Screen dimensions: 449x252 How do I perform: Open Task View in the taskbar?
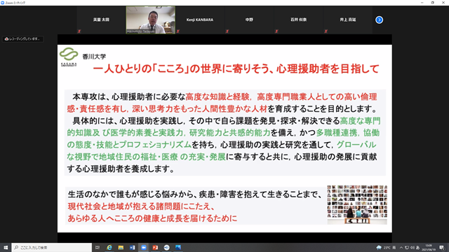click(98, 247)
